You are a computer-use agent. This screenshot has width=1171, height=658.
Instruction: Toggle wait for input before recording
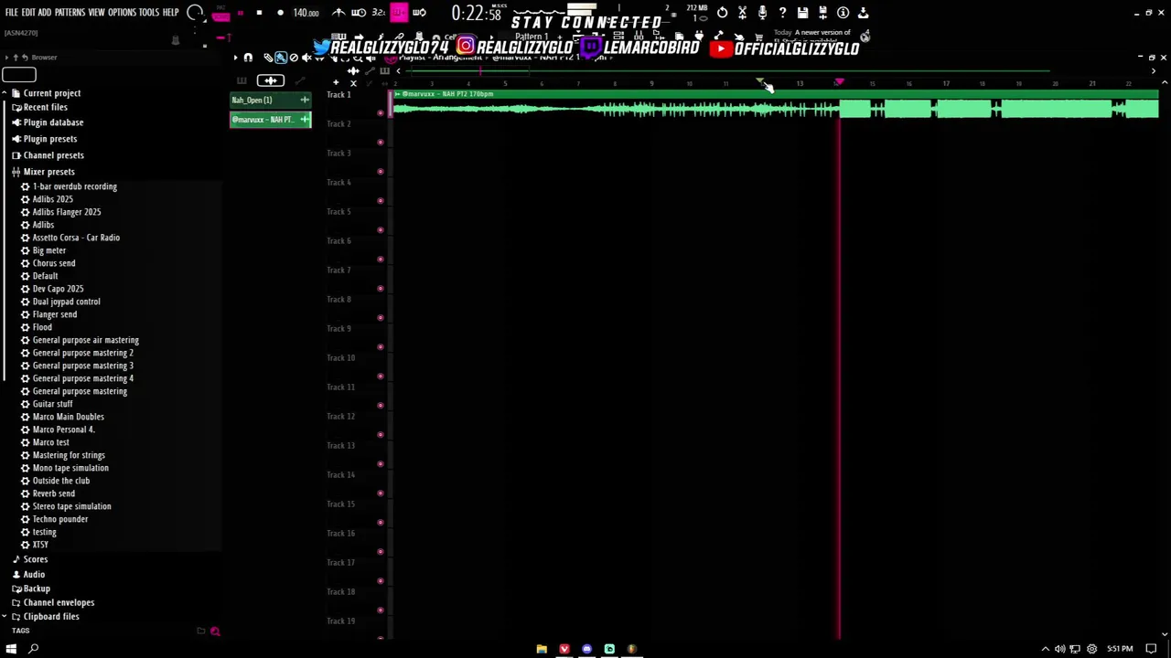click(x=359, y=13)
